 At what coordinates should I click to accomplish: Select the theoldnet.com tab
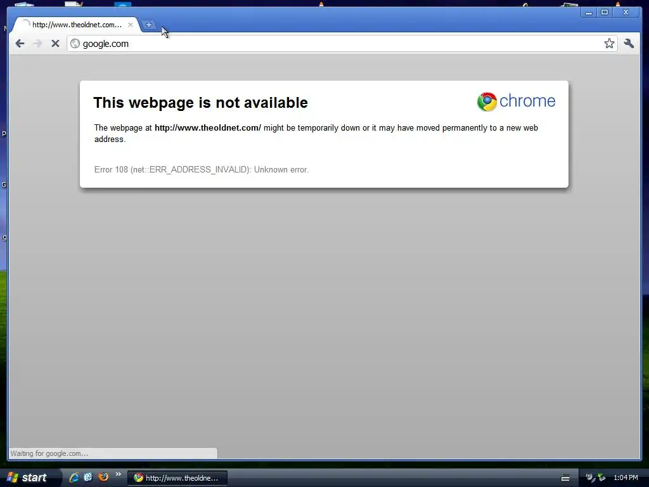pos(76,25)
